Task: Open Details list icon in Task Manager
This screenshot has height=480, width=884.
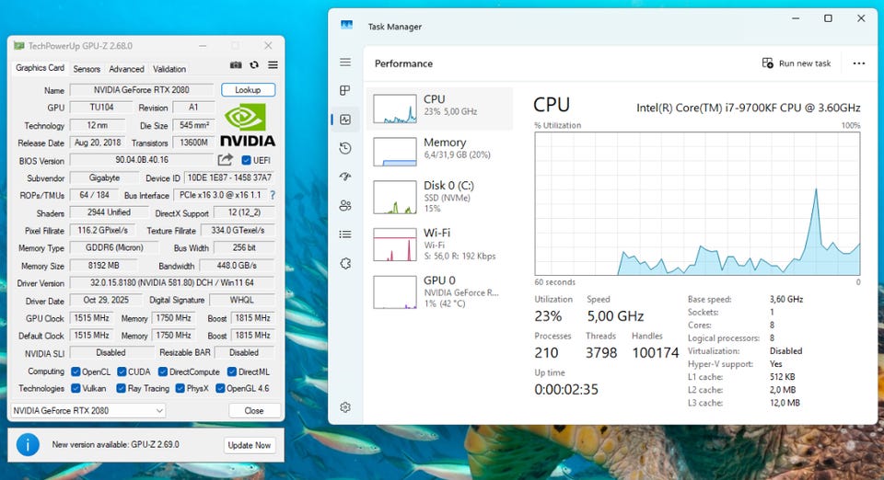Action: click(x=345, y=234)
